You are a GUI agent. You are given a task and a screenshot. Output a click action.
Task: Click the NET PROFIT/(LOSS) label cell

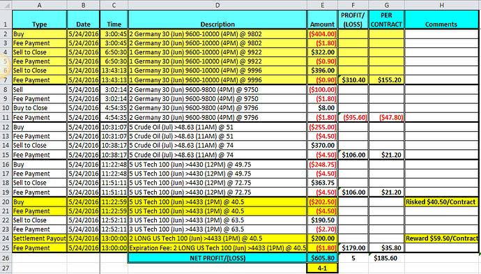point(217,258)
